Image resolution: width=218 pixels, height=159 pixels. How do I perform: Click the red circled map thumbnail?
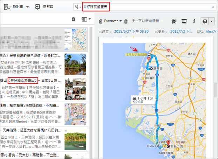75,114
